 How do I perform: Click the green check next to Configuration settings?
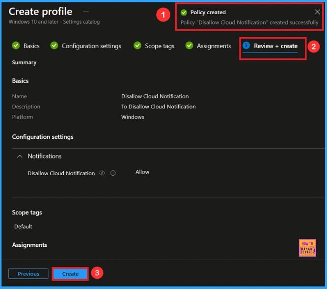coord(54,46)
